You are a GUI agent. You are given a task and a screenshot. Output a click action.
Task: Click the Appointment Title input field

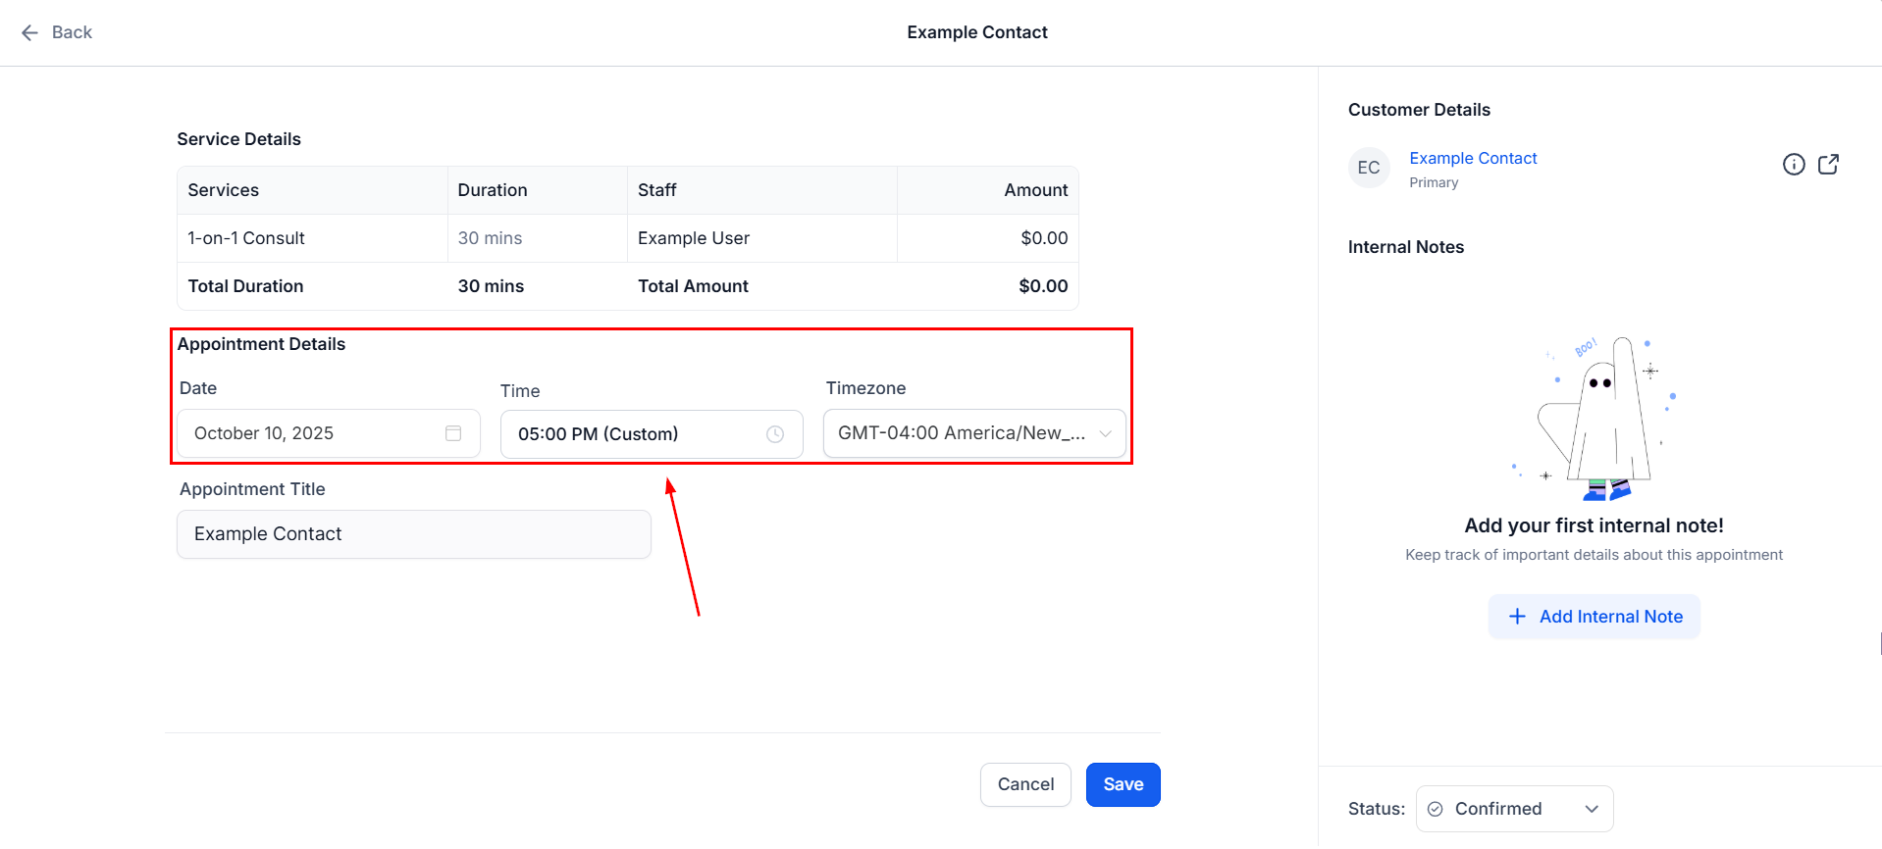(413, 534)
